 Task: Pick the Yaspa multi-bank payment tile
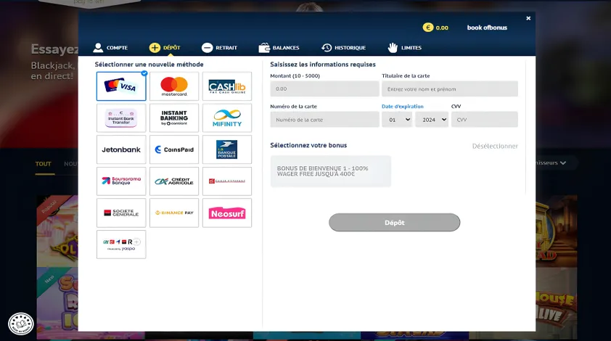click(x=121, y=245)
